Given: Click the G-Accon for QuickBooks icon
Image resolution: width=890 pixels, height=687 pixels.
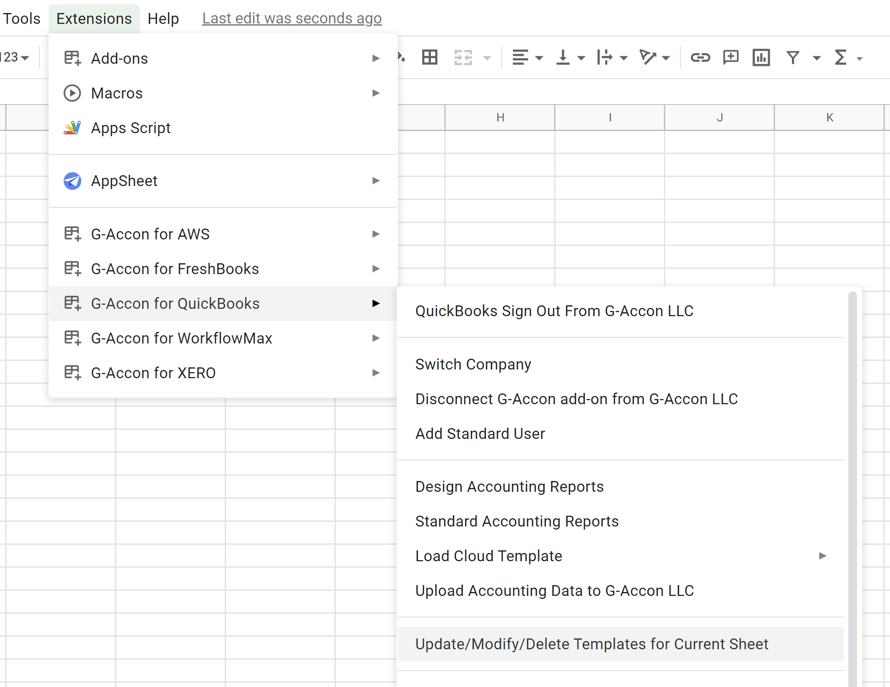Looking at the screenshot, I should pos(72,303).
